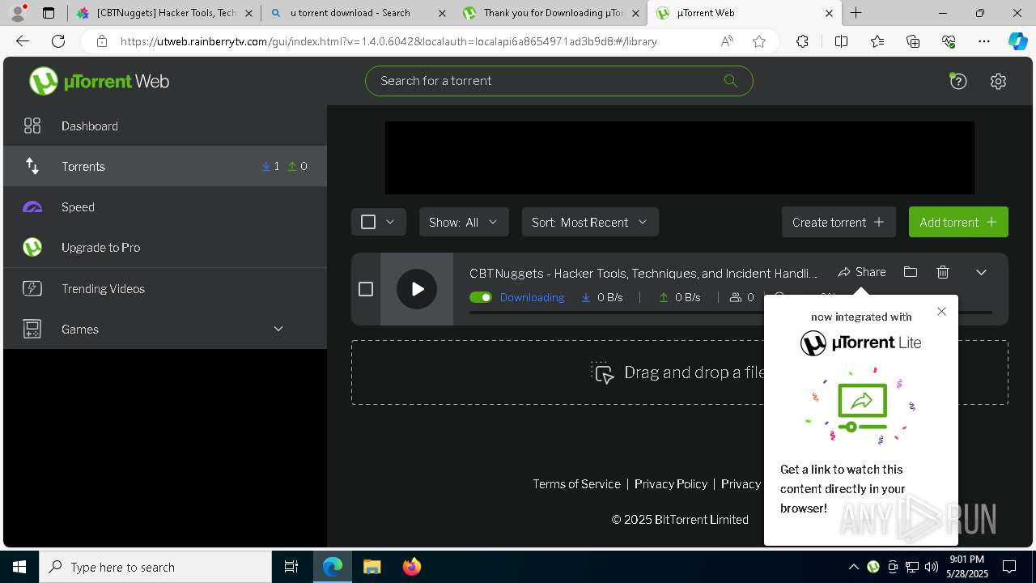Refresh the page
This screenshot has width=1036, height=583.
pos(58,41)
